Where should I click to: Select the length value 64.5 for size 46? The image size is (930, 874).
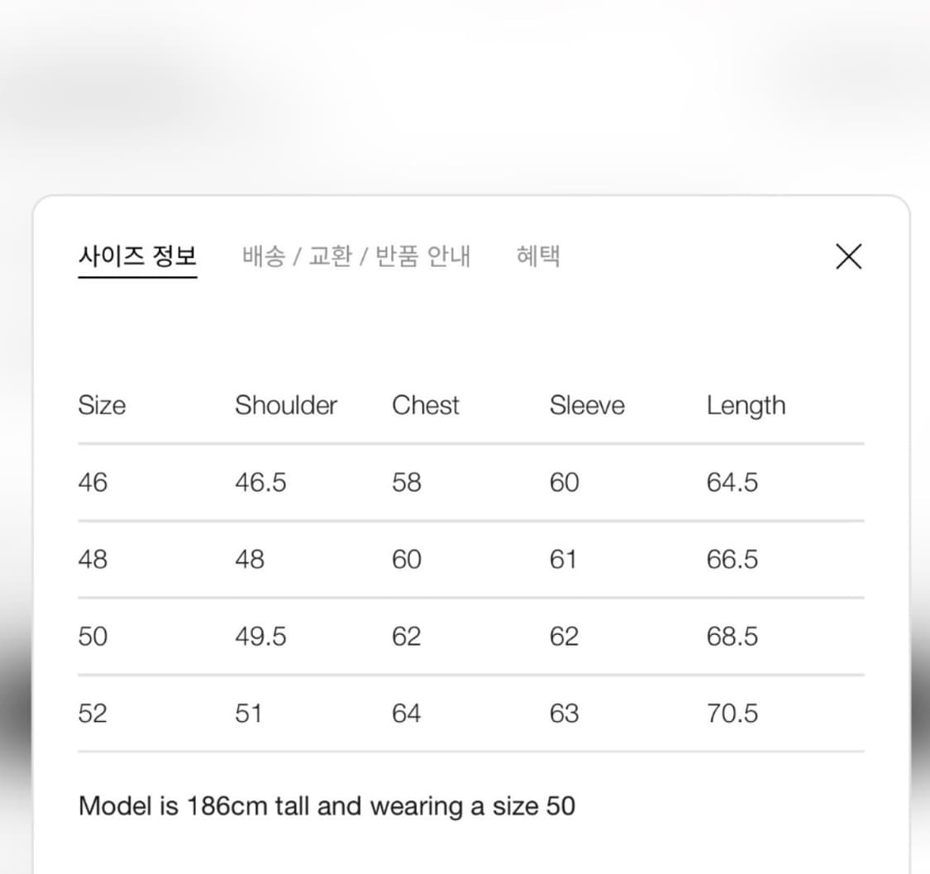coord(732,483)
